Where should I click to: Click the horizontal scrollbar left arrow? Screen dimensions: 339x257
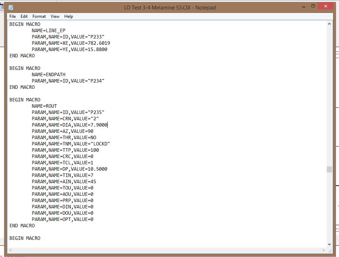tap(10, 250)
